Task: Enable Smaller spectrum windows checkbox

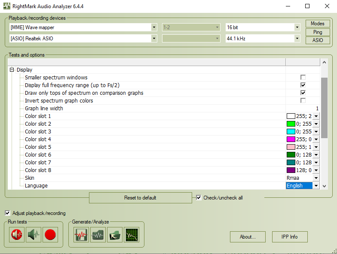Action: pos(303,77)
